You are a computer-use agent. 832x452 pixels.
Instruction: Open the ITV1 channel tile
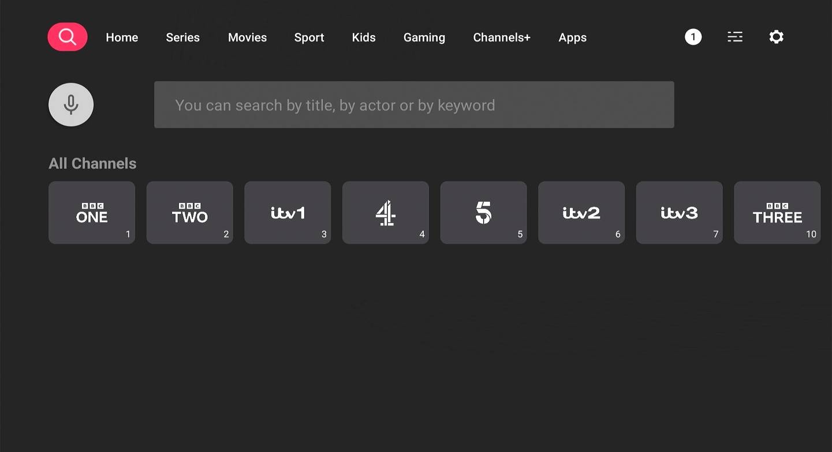[x=288, y=213]
